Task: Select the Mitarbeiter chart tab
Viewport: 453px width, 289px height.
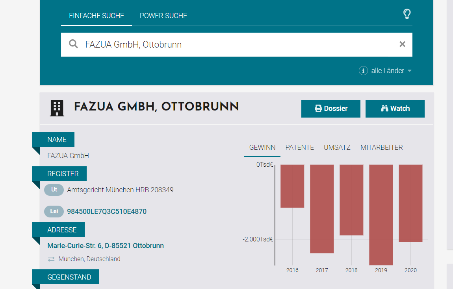Action: tap(382, 148)
